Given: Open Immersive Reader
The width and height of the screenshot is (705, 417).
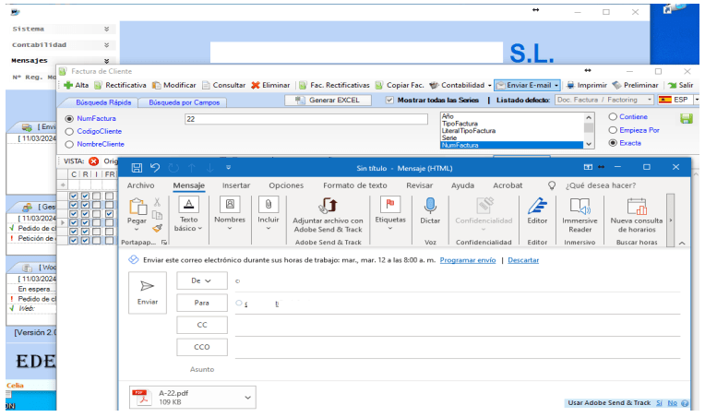Looking at the screenshot, I should (580, 215).
